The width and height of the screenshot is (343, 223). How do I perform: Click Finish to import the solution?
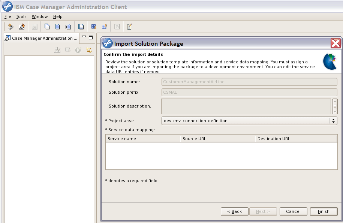point(324,211)
